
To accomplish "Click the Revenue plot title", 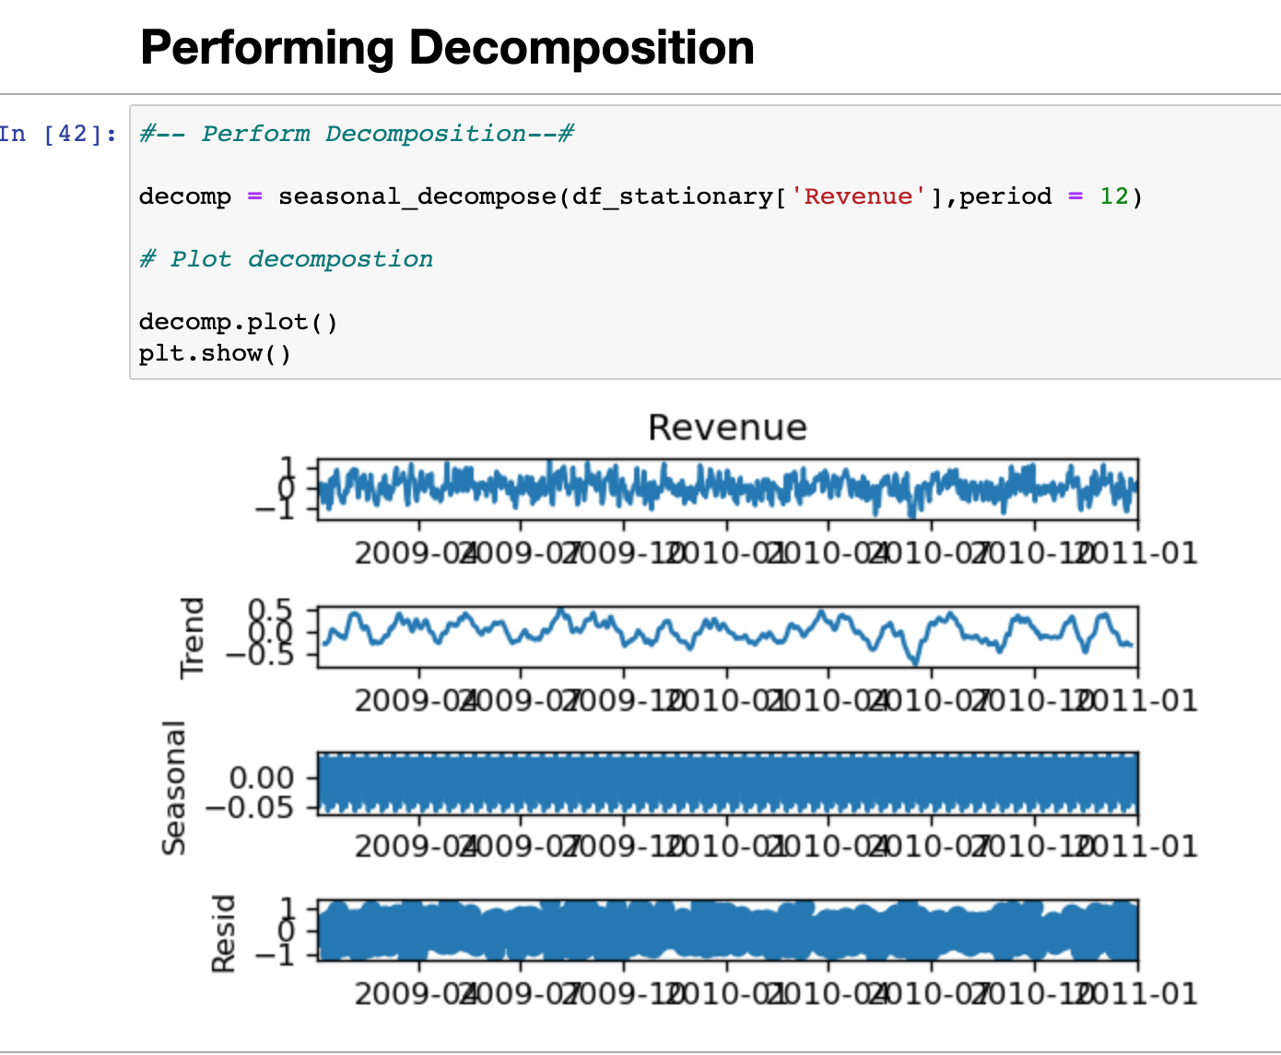I will (x=727, y=428).
